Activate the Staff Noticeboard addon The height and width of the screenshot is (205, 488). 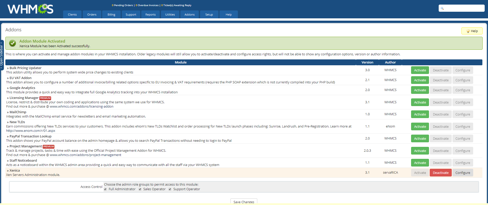tap(420, 163)
